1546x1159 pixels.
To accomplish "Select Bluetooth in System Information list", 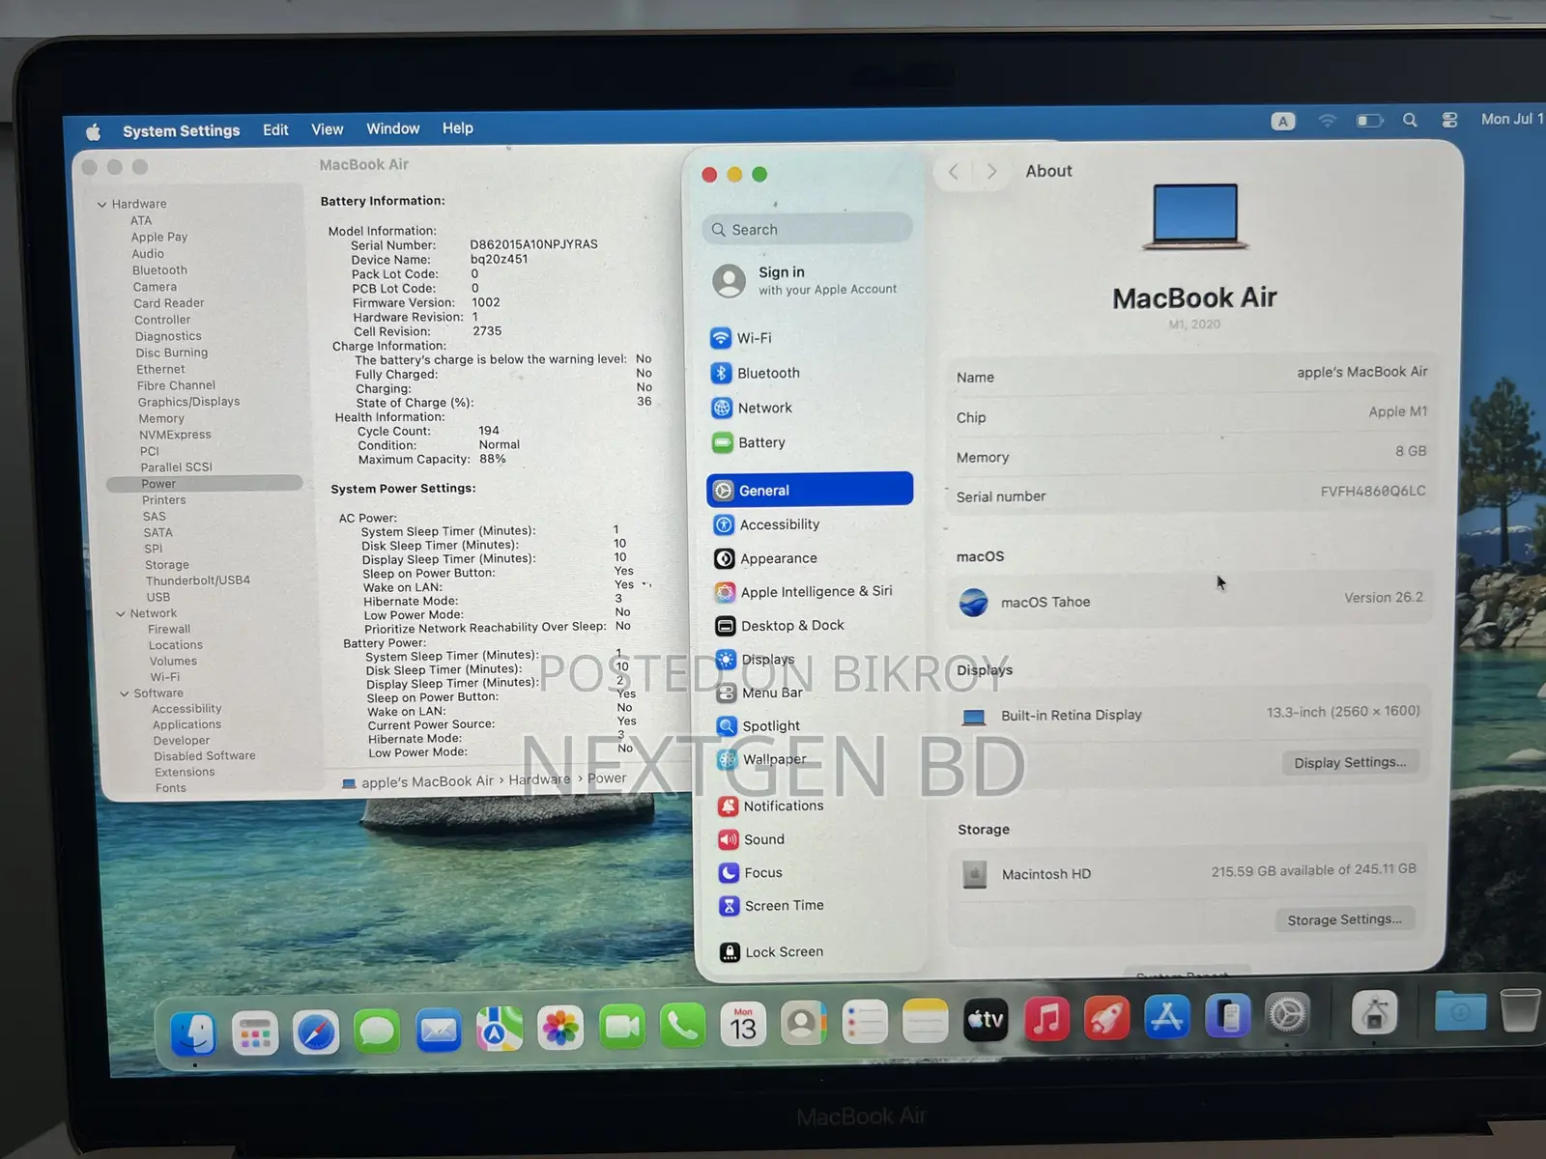I will (x=159, y=270).
